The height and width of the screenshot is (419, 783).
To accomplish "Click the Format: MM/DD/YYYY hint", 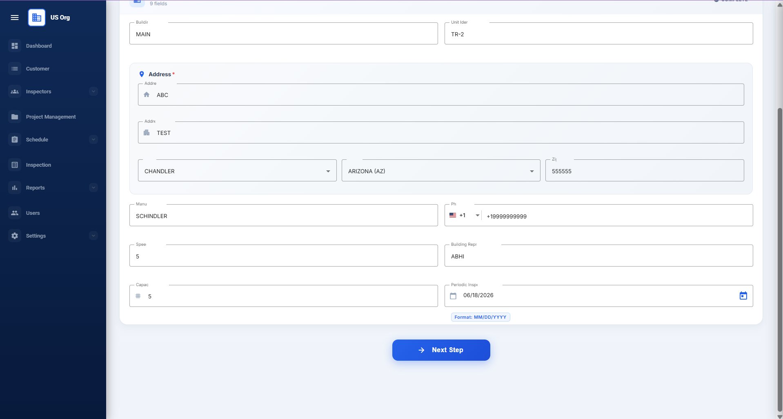I will coord(480,317).
